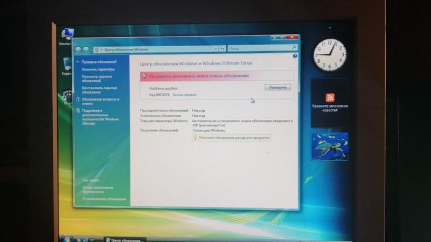The height and width of the screenshot is (242, 431).
Task: Click Центр обновления taskbar button
Action: (x=125, y=240)
